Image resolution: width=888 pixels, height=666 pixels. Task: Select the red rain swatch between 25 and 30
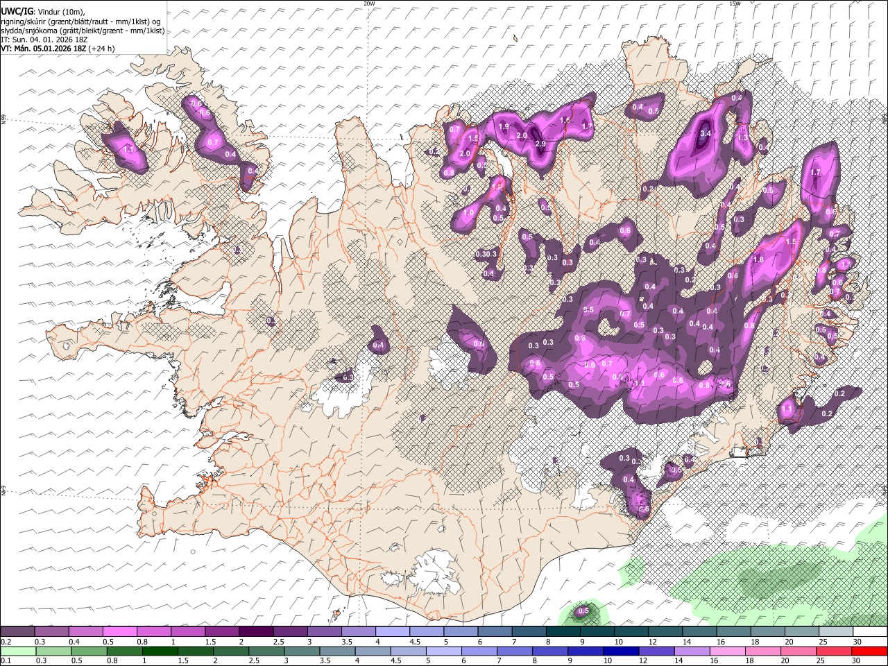pos(835,651)
